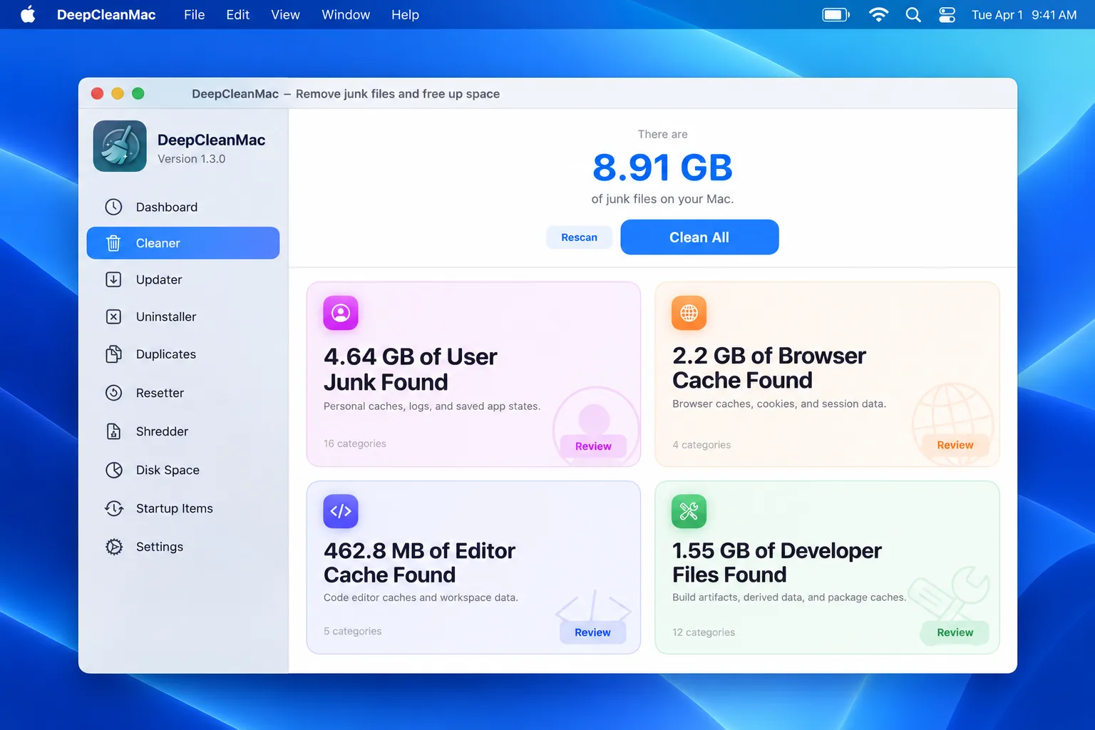Image resolution: width=1095 pixels, height=730 pixels.
Task: Show the Startup Items section
Action: tap(183, 508)
